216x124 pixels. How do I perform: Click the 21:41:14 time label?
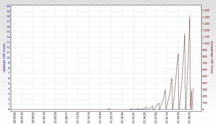pos(167,118)
